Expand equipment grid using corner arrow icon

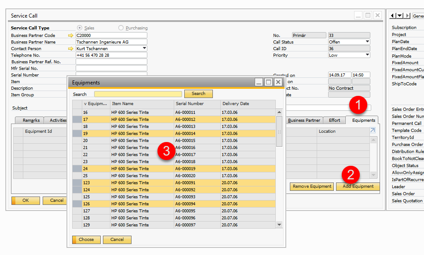(x=373, y=130)
